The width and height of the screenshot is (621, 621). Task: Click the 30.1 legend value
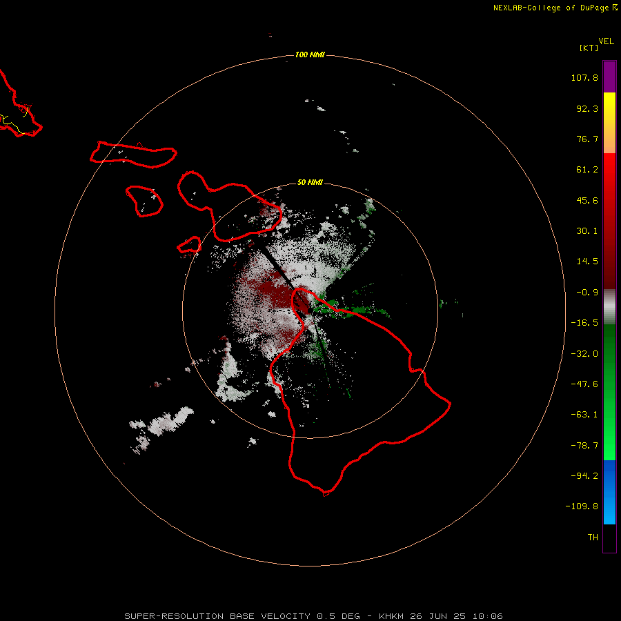click(587, 231)
